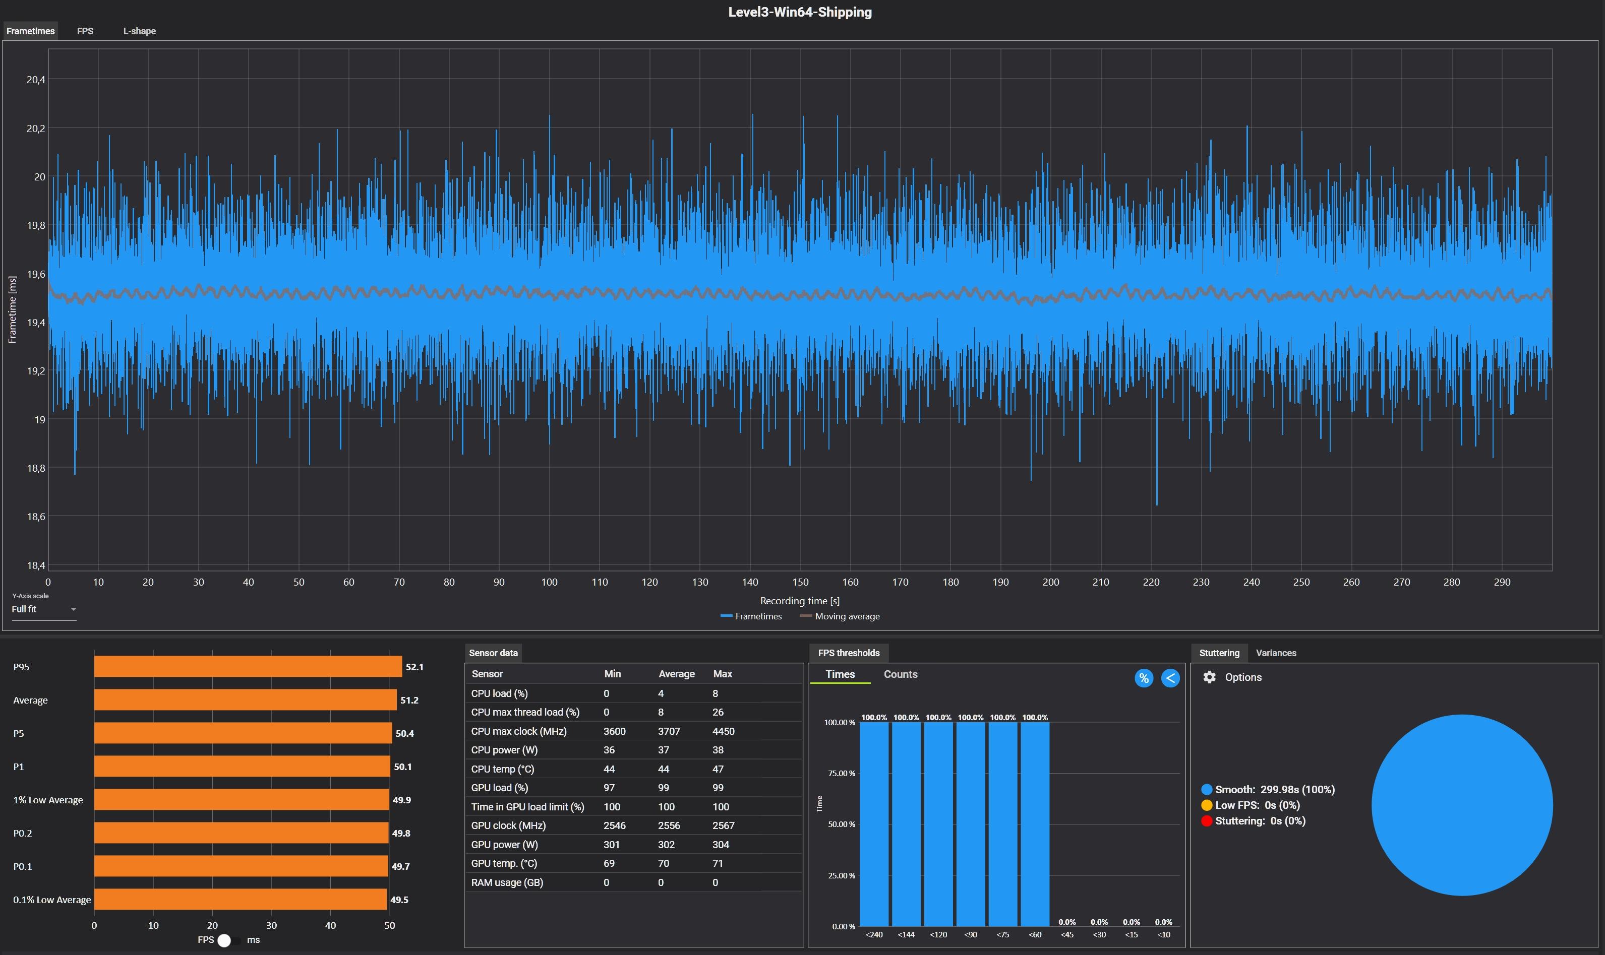Select the CPU max thread load (%) row

click(633, 713)
